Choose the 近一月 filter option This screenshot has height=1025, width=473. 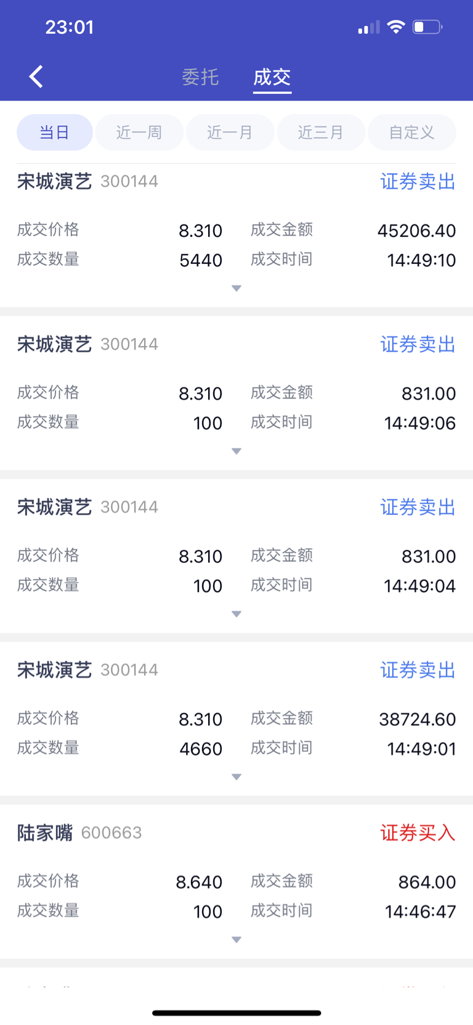coord(230,133)
